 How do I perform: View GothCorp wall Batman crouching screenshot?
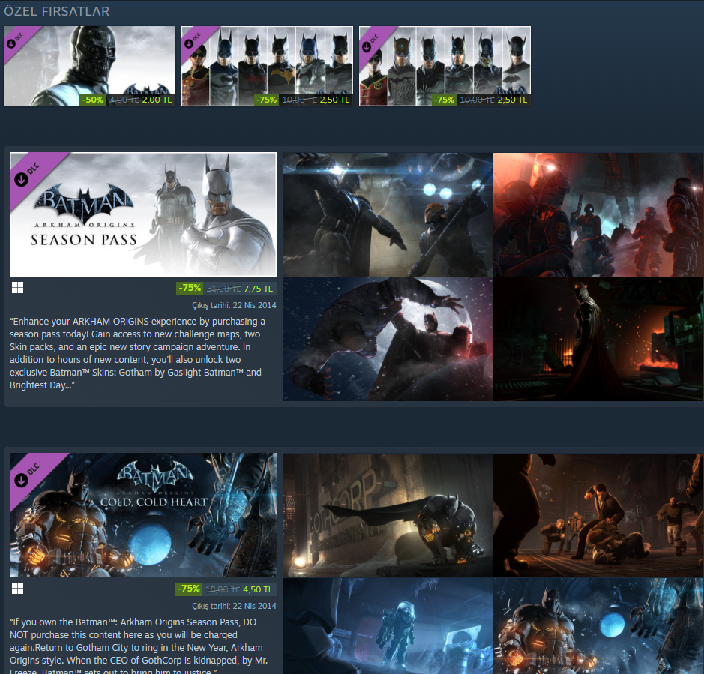[388, 515]
